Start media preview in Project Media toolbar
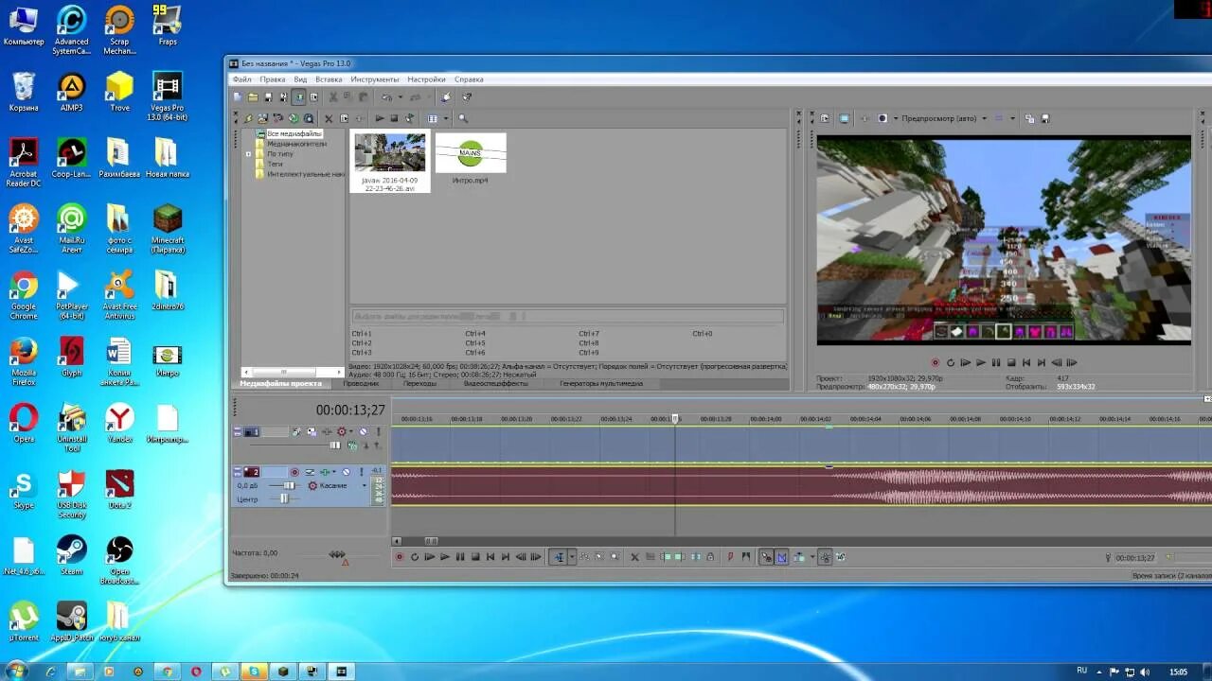This screenshot has width=1212, height=681. pyautogui.click(x=380, y=118)
